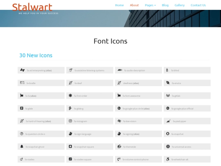The width and height of the screenshot is (221, 166).
Task: Select the fa-pied-piper label
Action: (179, 121)
